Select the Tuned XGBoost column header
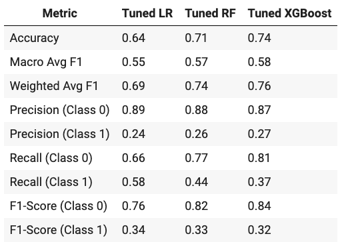344x244 pixels. click(289, 13)
